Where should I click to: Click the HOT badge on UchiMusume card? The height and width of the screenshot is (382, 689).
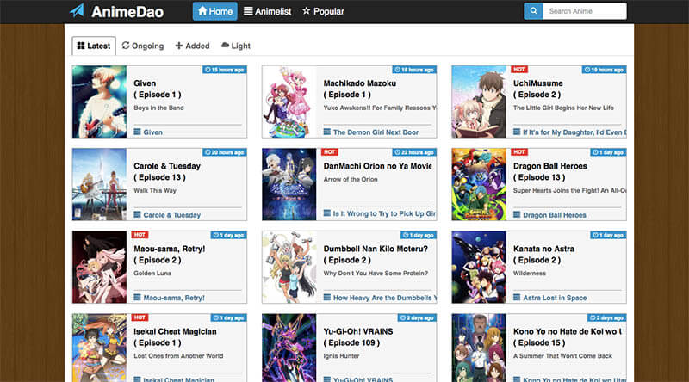(519, 70)
